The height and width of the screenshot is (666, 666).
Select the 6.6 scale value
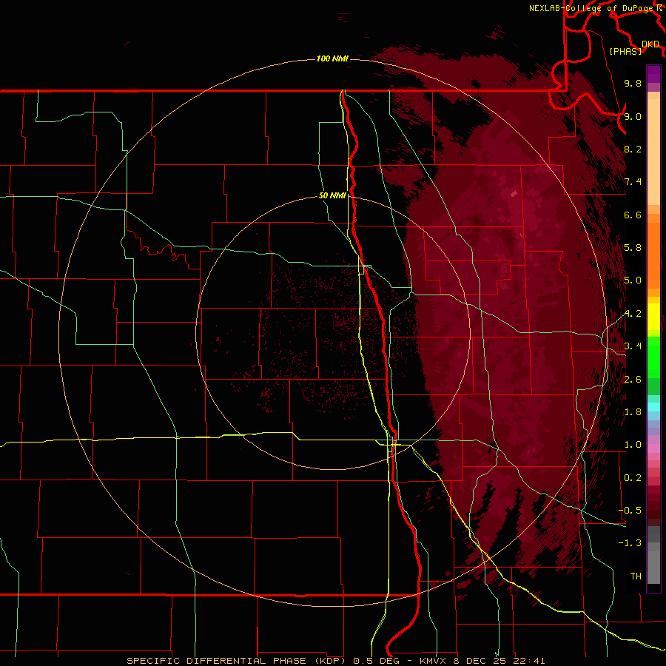(633, 215)
